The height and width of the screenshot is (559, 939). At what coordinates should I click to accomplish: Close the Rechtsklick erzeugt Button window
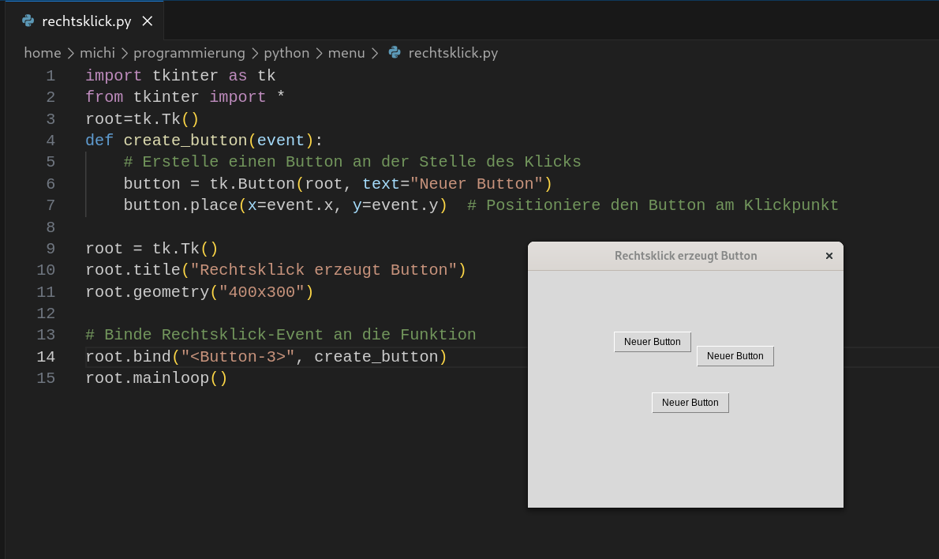(x=829, y=256)
